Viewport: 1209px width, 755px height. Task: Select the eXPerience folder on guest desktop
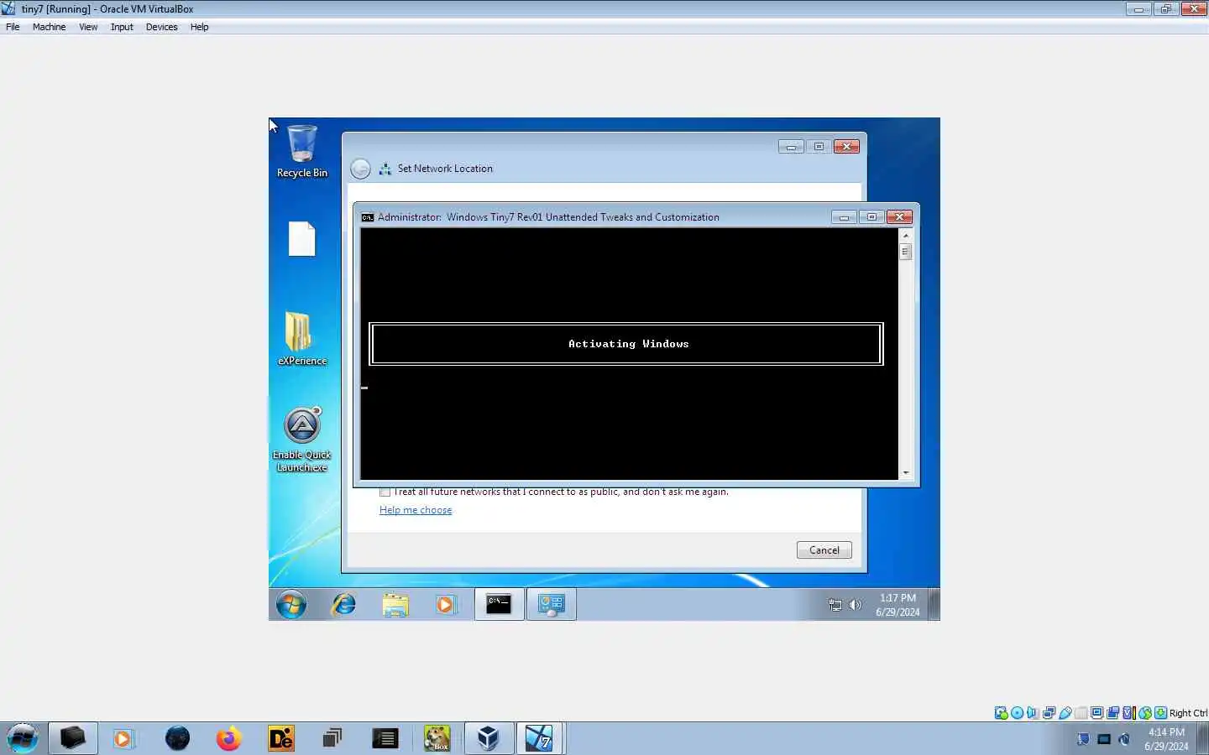pos(302,338)
